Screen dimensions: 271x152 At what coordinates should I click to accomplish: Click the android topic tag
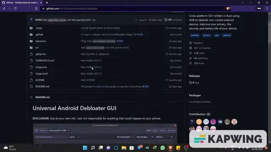click(195, 35)
